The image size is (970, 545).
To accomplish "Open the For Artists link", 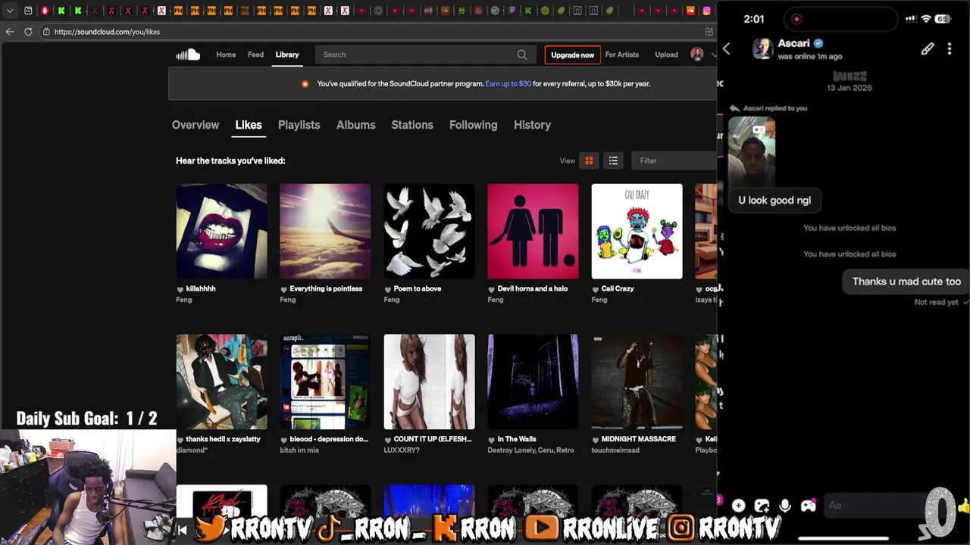I will pyautogui.click(x=622, y=54).
